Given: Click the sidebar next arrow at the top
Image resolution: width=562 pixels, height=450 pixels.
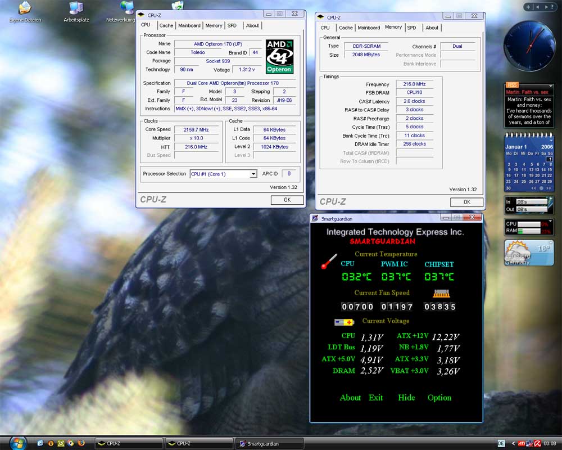Looking at the screenshot, I should pos(546,7).
